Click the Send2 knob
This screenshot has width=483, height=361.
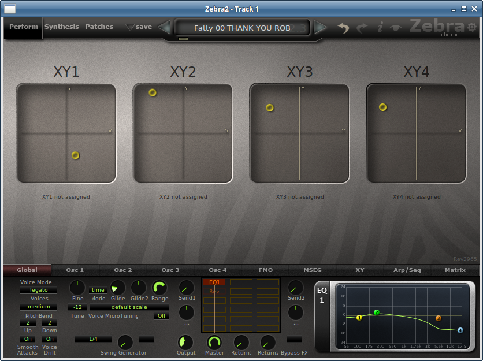[x=295, y=288]
